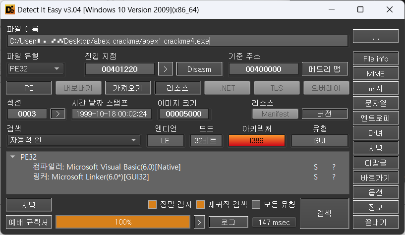Click the 147 msec scan time field

pos(274,222)
